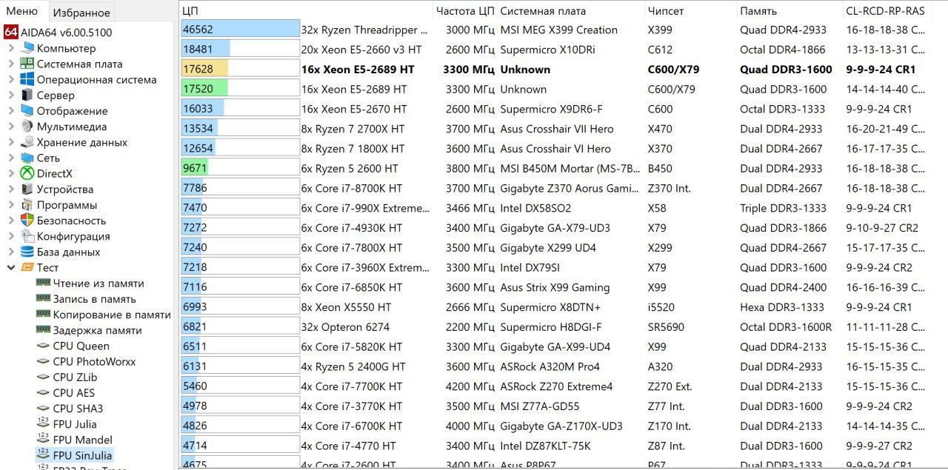This screenshot has height=470, width=948.
Task: Expand the Безопасность node arrow
Action: tap(11, 221)
